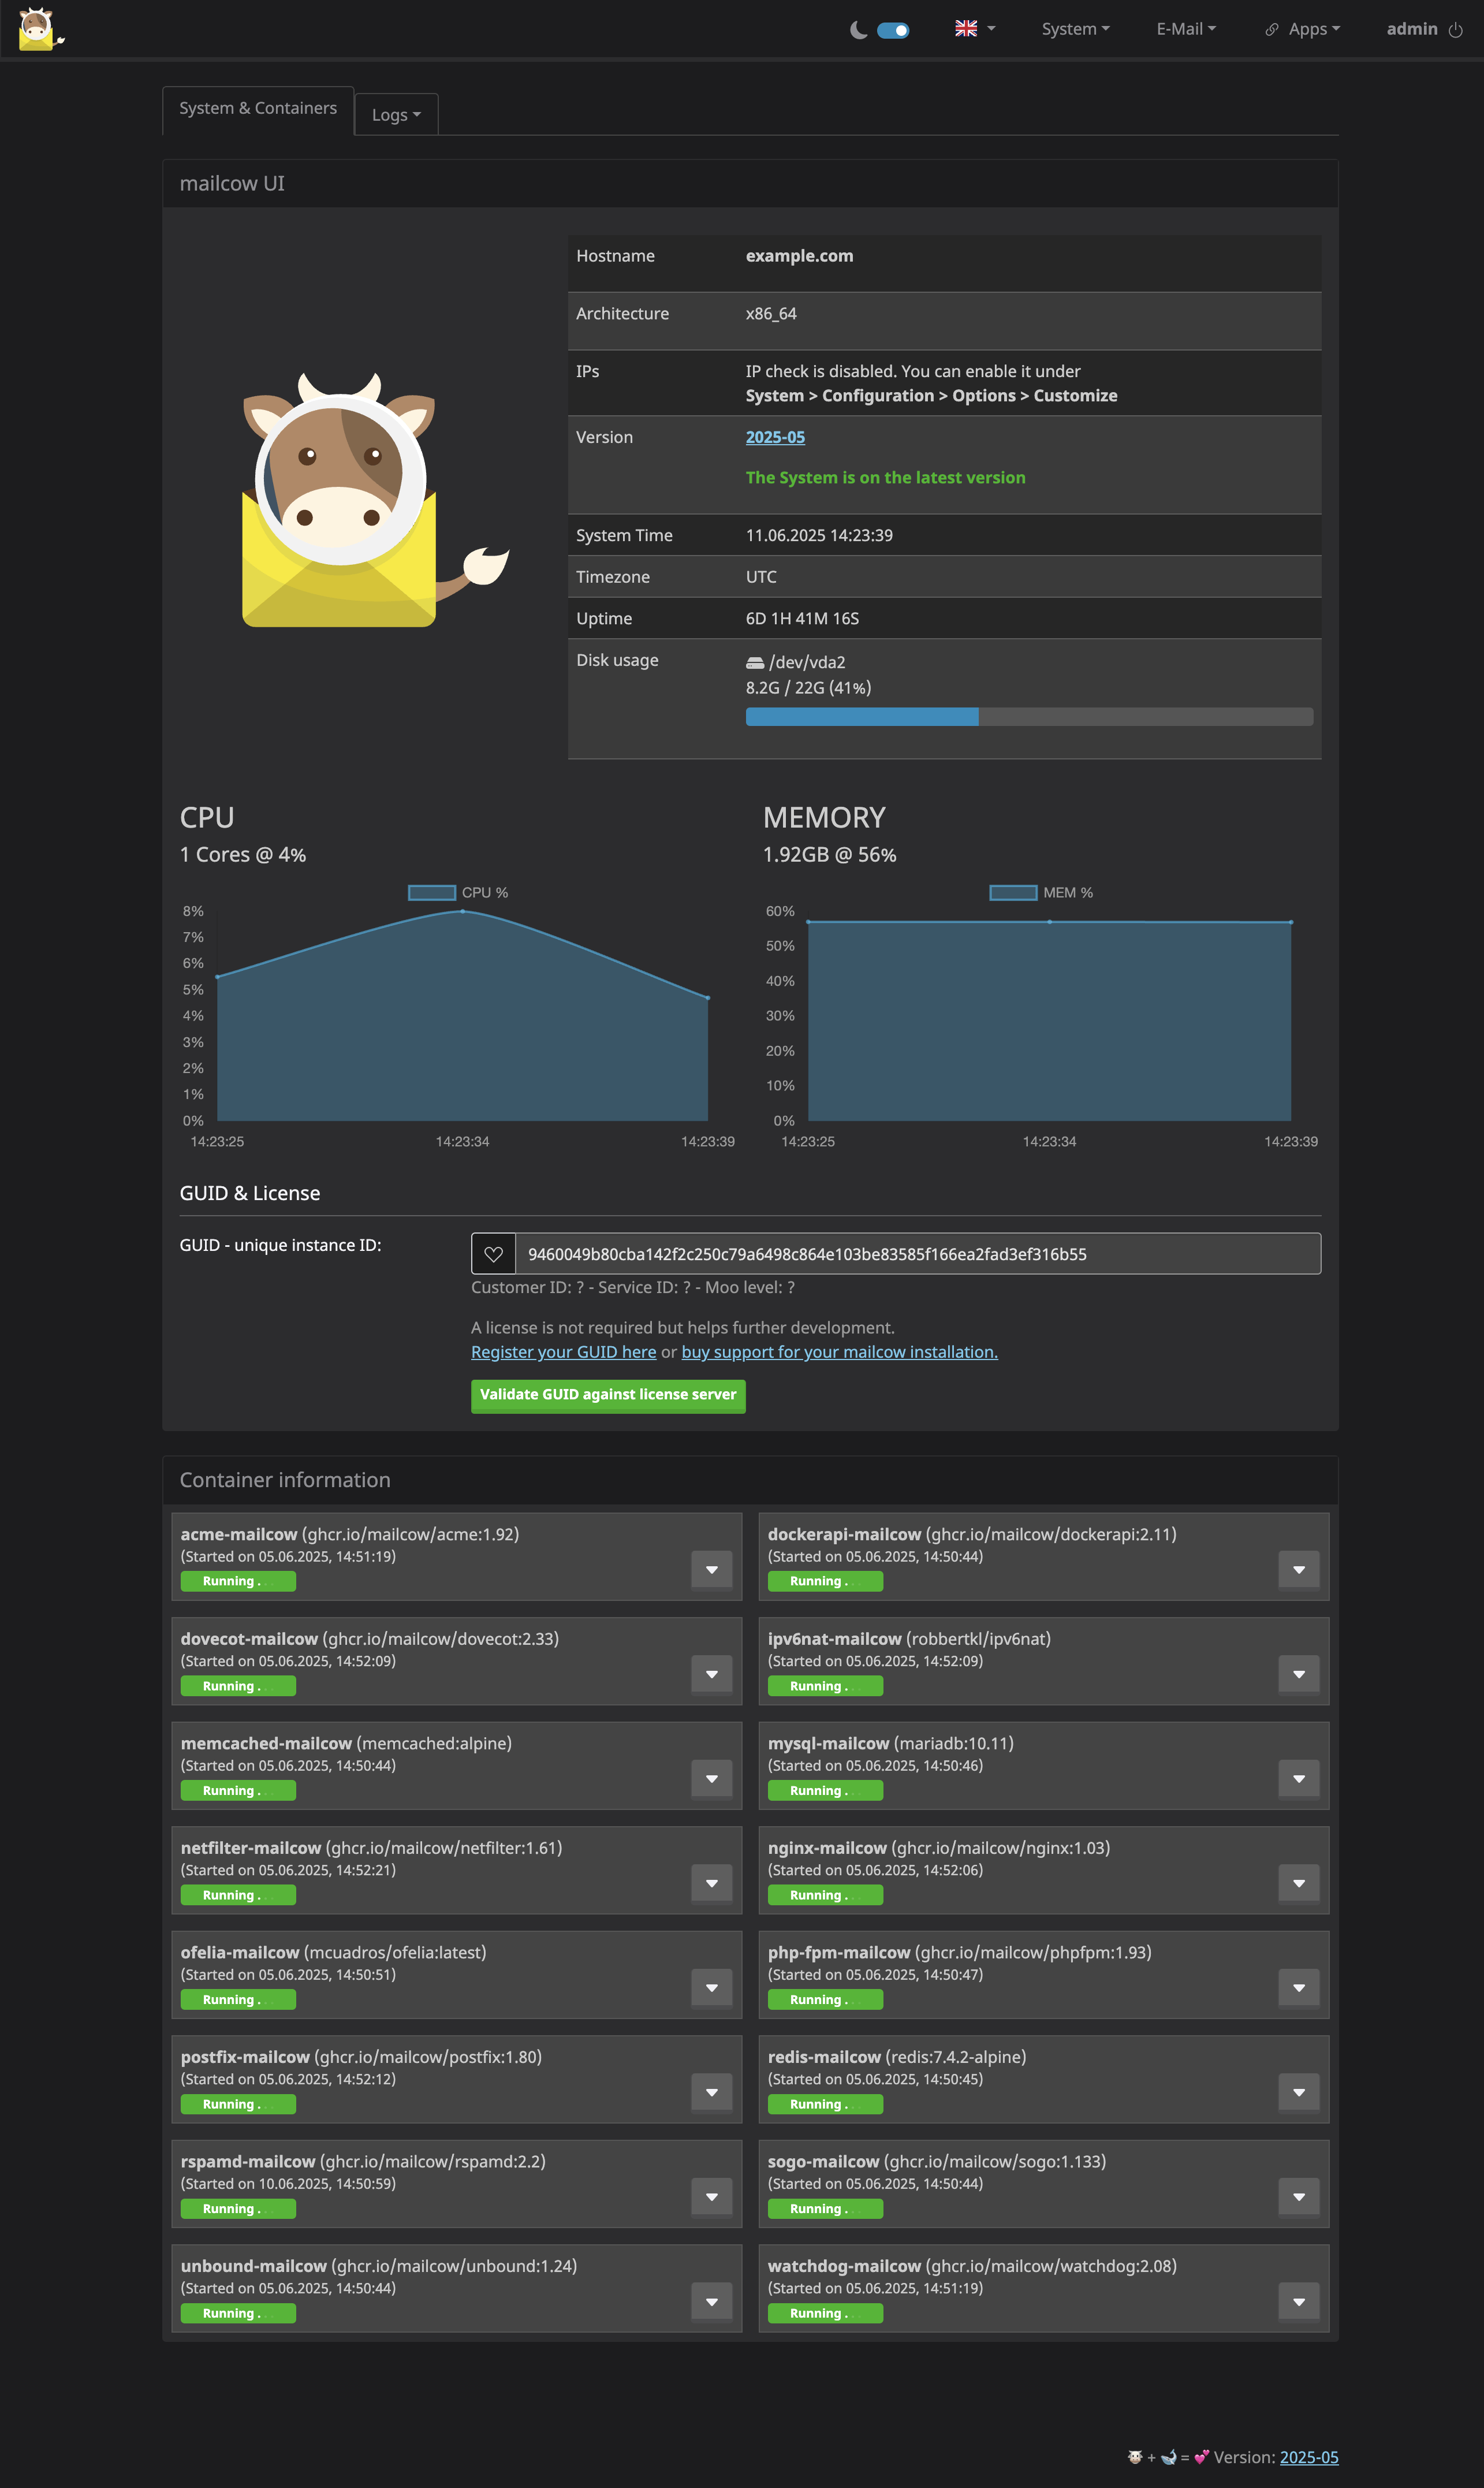This screenshot has width=1484, height=2488.
Task: Expand the redis-mailcow container dropdown
Action: pyautogui.click(x=1299, y=2093)
